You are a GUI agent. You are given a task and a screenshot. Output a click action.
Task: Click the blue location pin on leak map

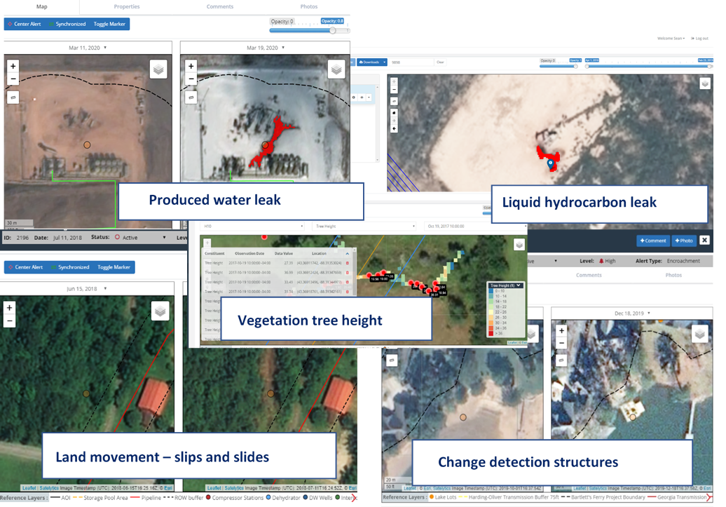click(551, 163)
